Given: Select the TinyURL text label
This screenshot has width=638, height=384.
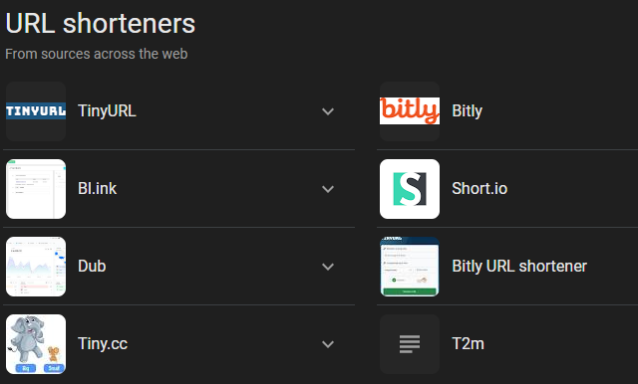Looking at the screenshot, I should click(x=107, y=110).
